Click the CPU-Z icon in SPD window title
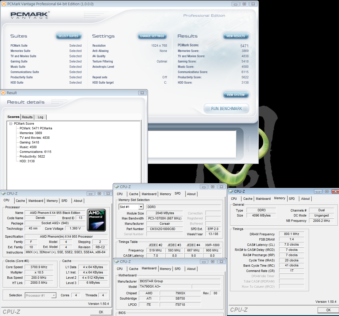339x316 pixels. 117,187
